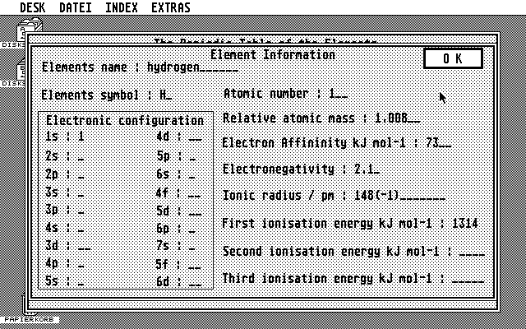Click the 1s electron configuration field
The height and width of the screenshot is (329, 526).
click(x=81, y=137)
